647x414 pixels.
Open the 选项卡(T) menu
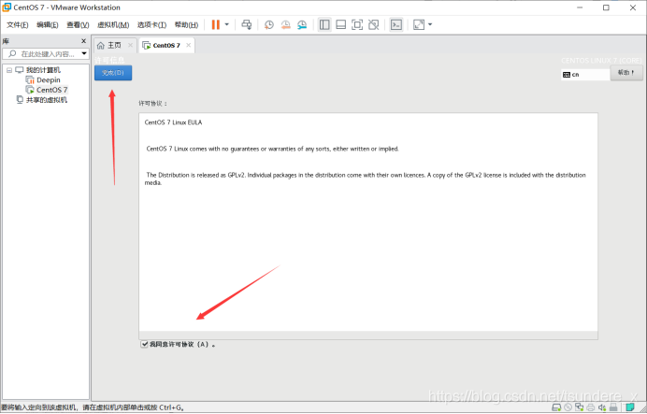(151, 25)
